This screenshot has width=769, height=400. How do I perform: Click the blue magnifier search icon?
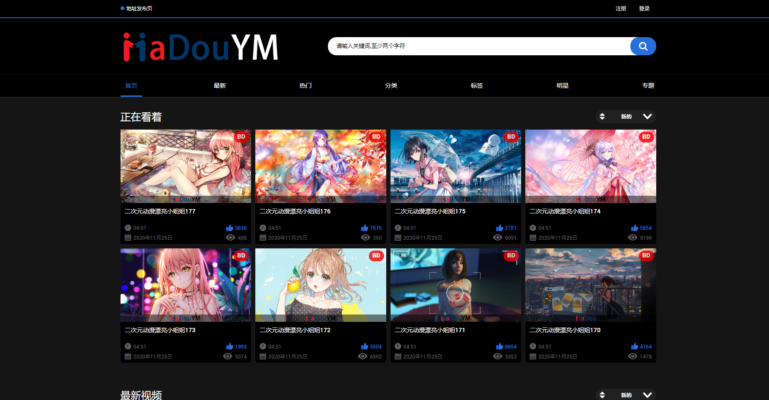point(642,46)
